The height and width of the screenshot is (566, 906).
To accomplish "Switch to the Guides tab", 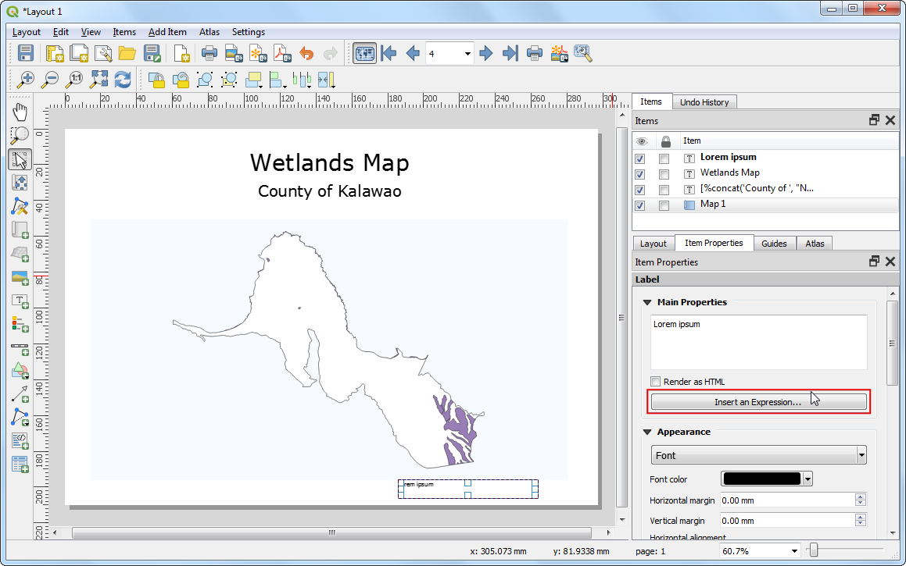I will (x=774, y=244).
